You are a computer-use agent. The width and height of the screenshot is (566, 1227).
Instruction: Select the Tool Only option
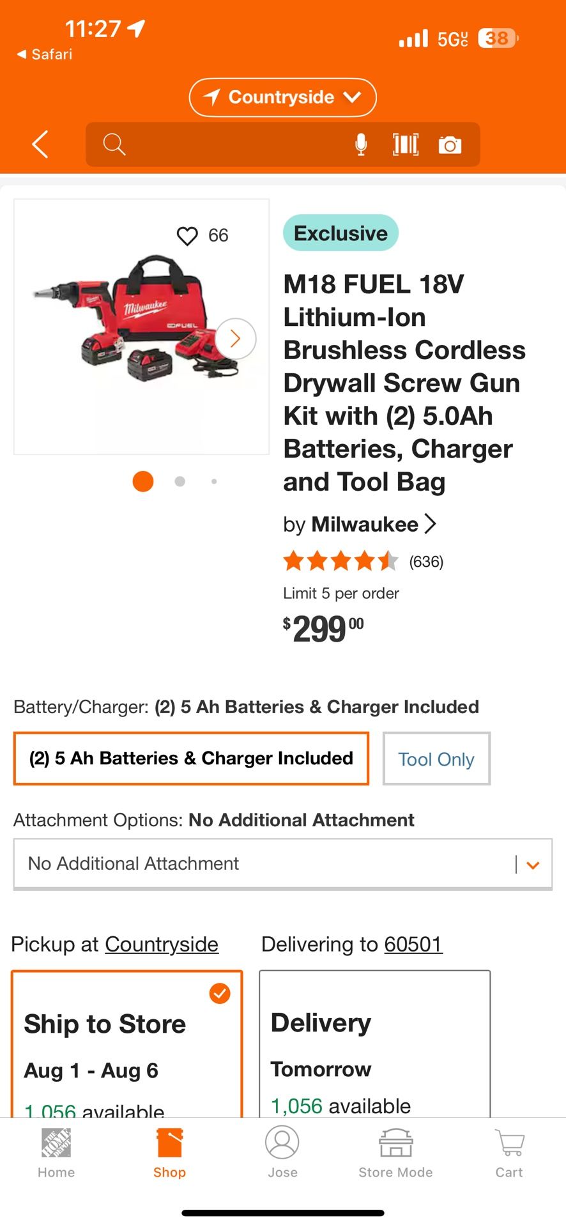coord(436,759)
